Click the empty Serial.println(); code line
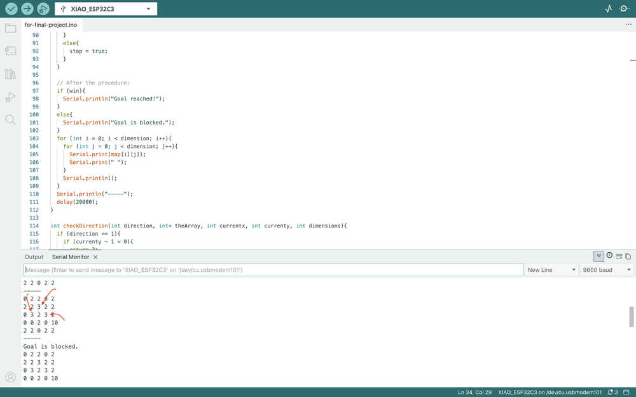 [90, 178]
